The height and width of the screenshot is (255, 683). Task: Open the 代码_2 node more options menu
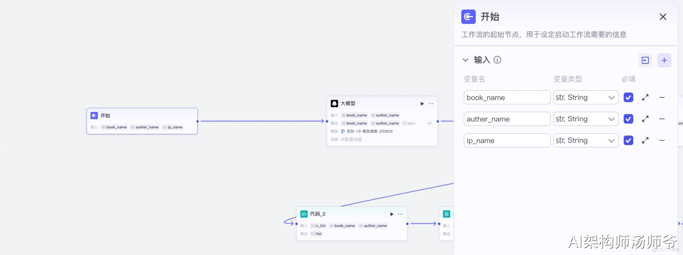[x=401, y=214]
